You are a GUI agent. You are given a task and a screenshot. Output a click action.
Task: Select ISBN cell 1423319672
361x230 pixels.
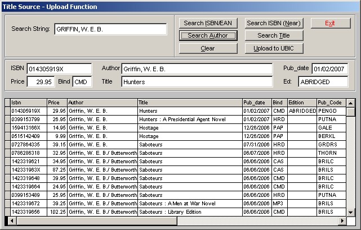29,204
